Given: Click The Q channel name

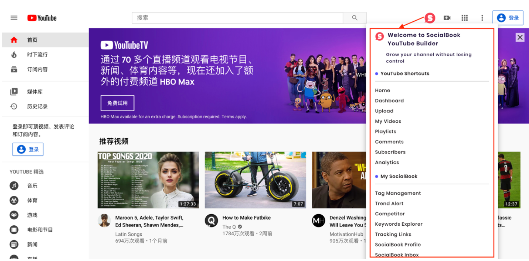Looking at the screenshot, I should (x=229, y=227).
